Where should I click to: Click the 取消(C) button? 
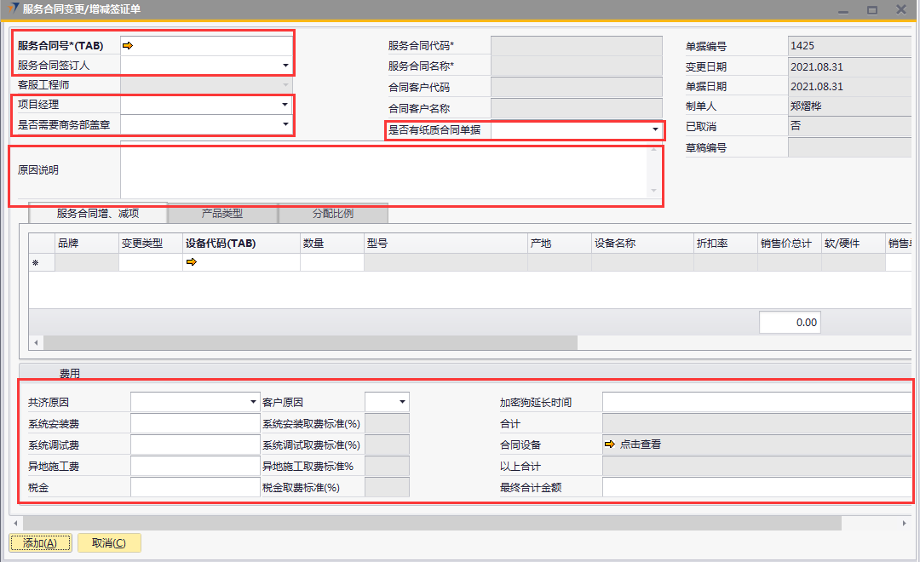[109, 543]
